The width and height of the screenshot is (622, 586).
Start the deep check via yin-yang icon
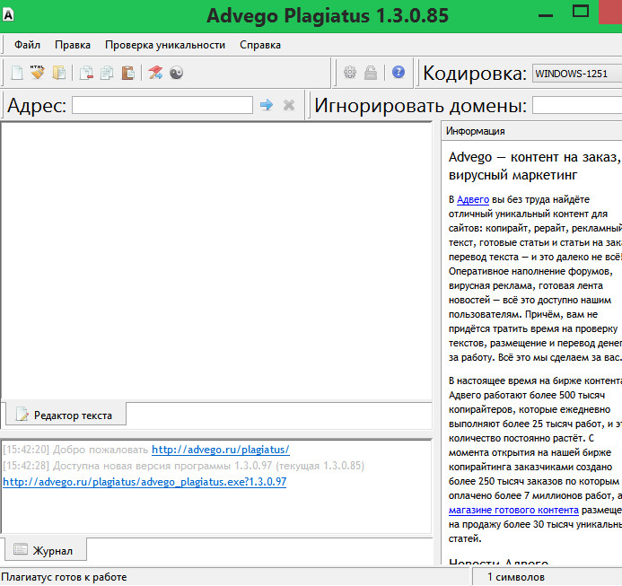(176, 73)
